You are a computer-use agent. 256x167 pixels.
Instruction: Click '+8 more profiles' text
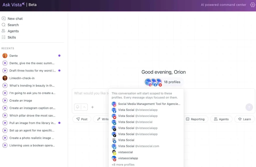coord(123,164)
